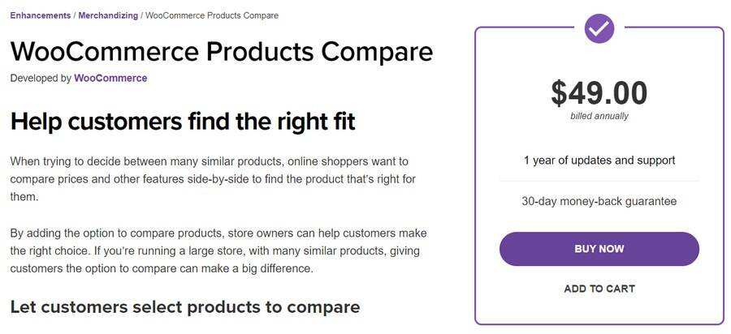Click 'Let customers select products to compare' heading
Image resolution: width=731 pixels, height=334 pixels.
[x=184, y=307]
